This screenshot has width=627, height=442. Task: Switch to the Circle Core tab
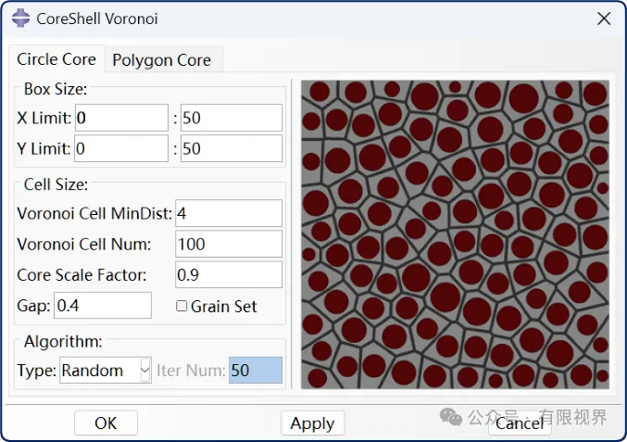click(56, 59)
